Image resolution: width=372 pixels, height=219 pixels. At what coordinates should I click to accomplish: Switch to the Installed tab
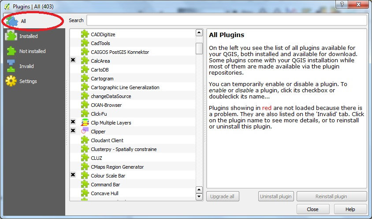(34, 36)
